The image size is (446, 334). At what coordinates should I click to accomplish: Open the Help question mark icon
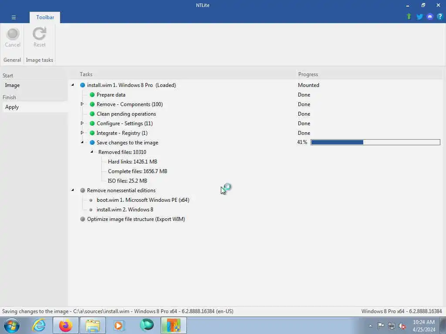[x=440, y=17]
